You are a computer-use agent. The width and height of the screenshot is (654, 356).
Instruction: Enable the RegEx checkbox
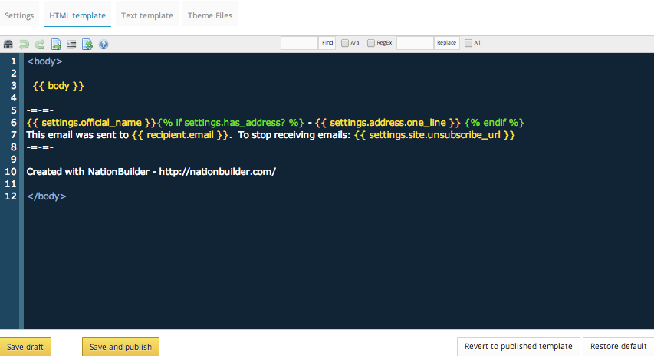pyautogui.click(x=371, y=43)
